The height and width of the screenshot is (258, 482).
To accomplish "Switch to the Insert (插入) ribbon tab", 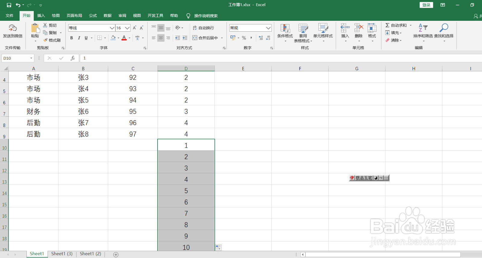I will pyautogui.click(x=41, y=16).
